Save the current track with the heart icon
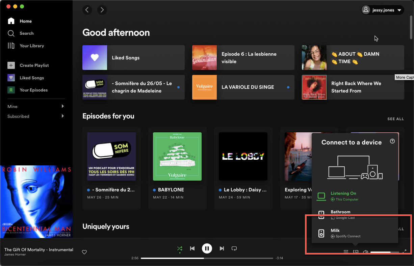Screen dimensions: 414x266 point(84,252)
